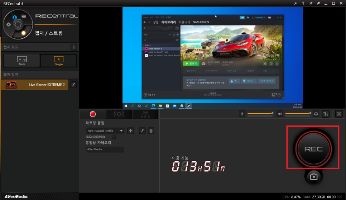Click the ellipsis button beside 1920x1080@60p
Viewport: 346px width, 200px height.
114,137
